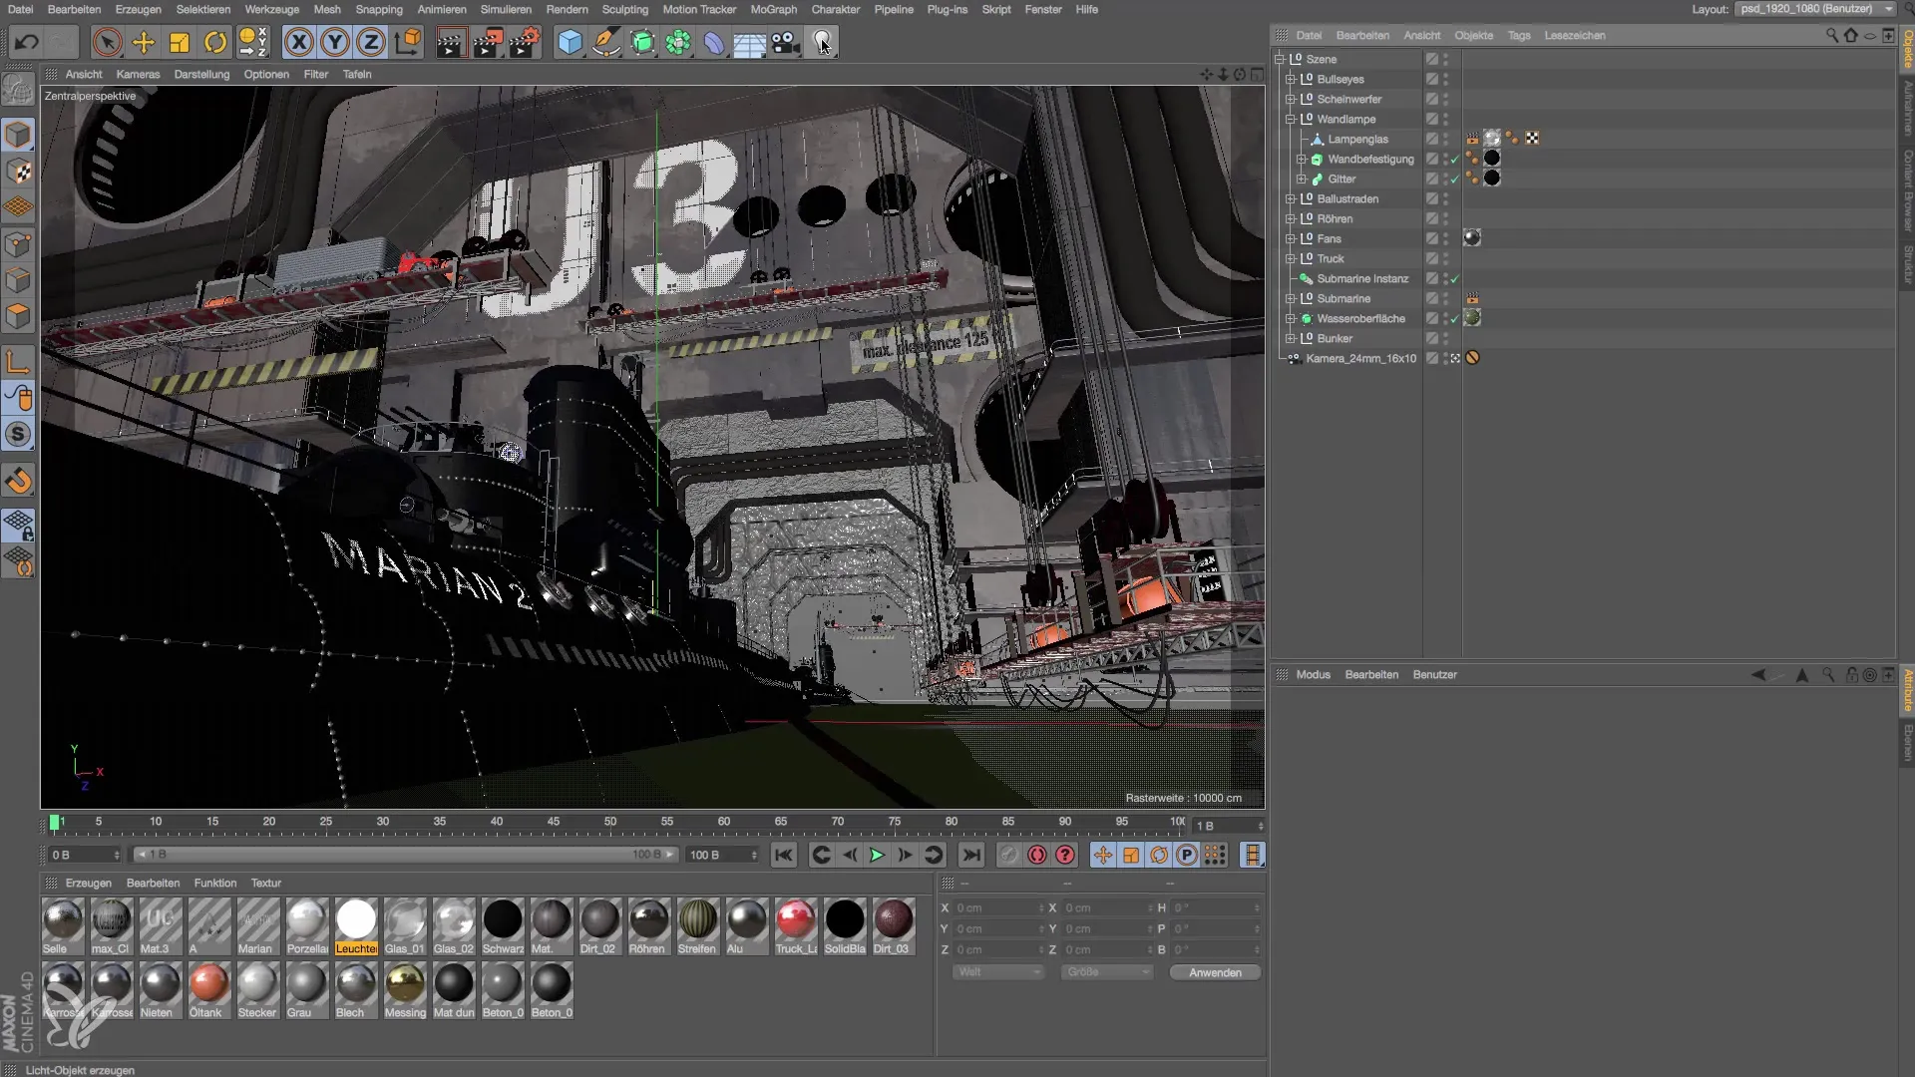Create a light object with bulb icon
Image resolution: width=1915 pixels, height=1077 pixels.
822,42
